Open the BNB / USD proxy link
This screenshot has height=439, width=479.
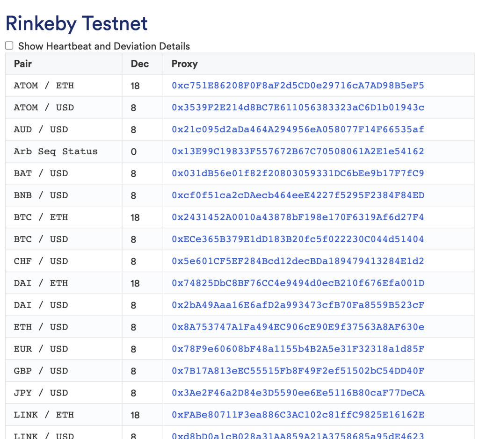298,195
